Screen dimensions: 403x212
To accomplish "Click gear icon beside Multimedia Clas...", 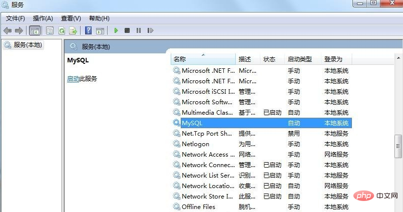I will click(x=176, y=112).
